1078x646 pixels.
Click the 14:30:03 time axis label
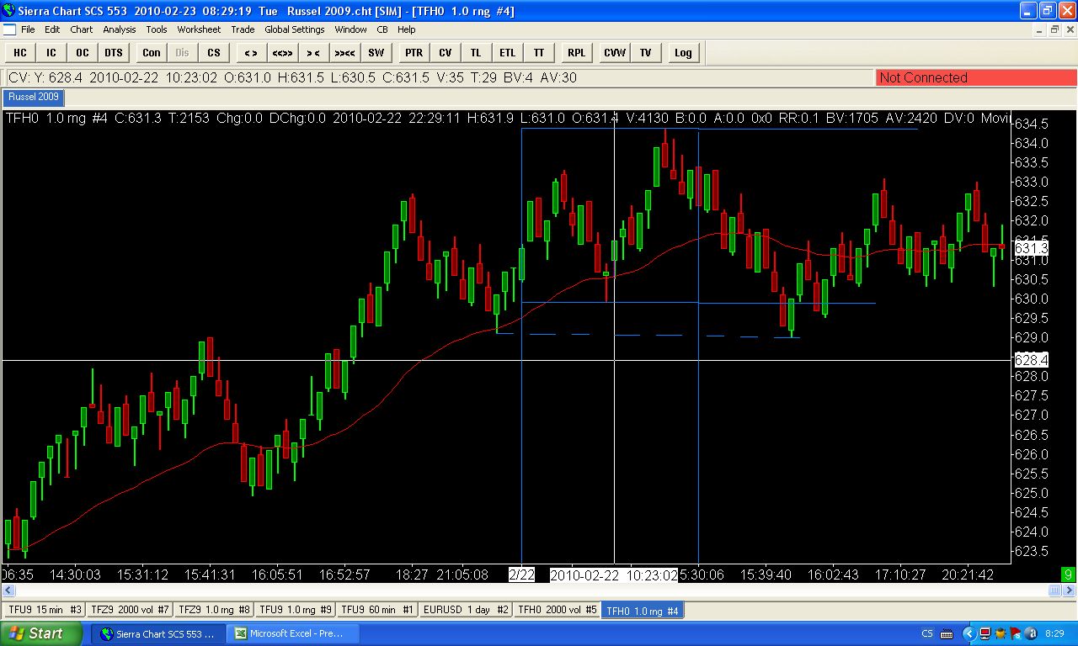coord(75,575)
